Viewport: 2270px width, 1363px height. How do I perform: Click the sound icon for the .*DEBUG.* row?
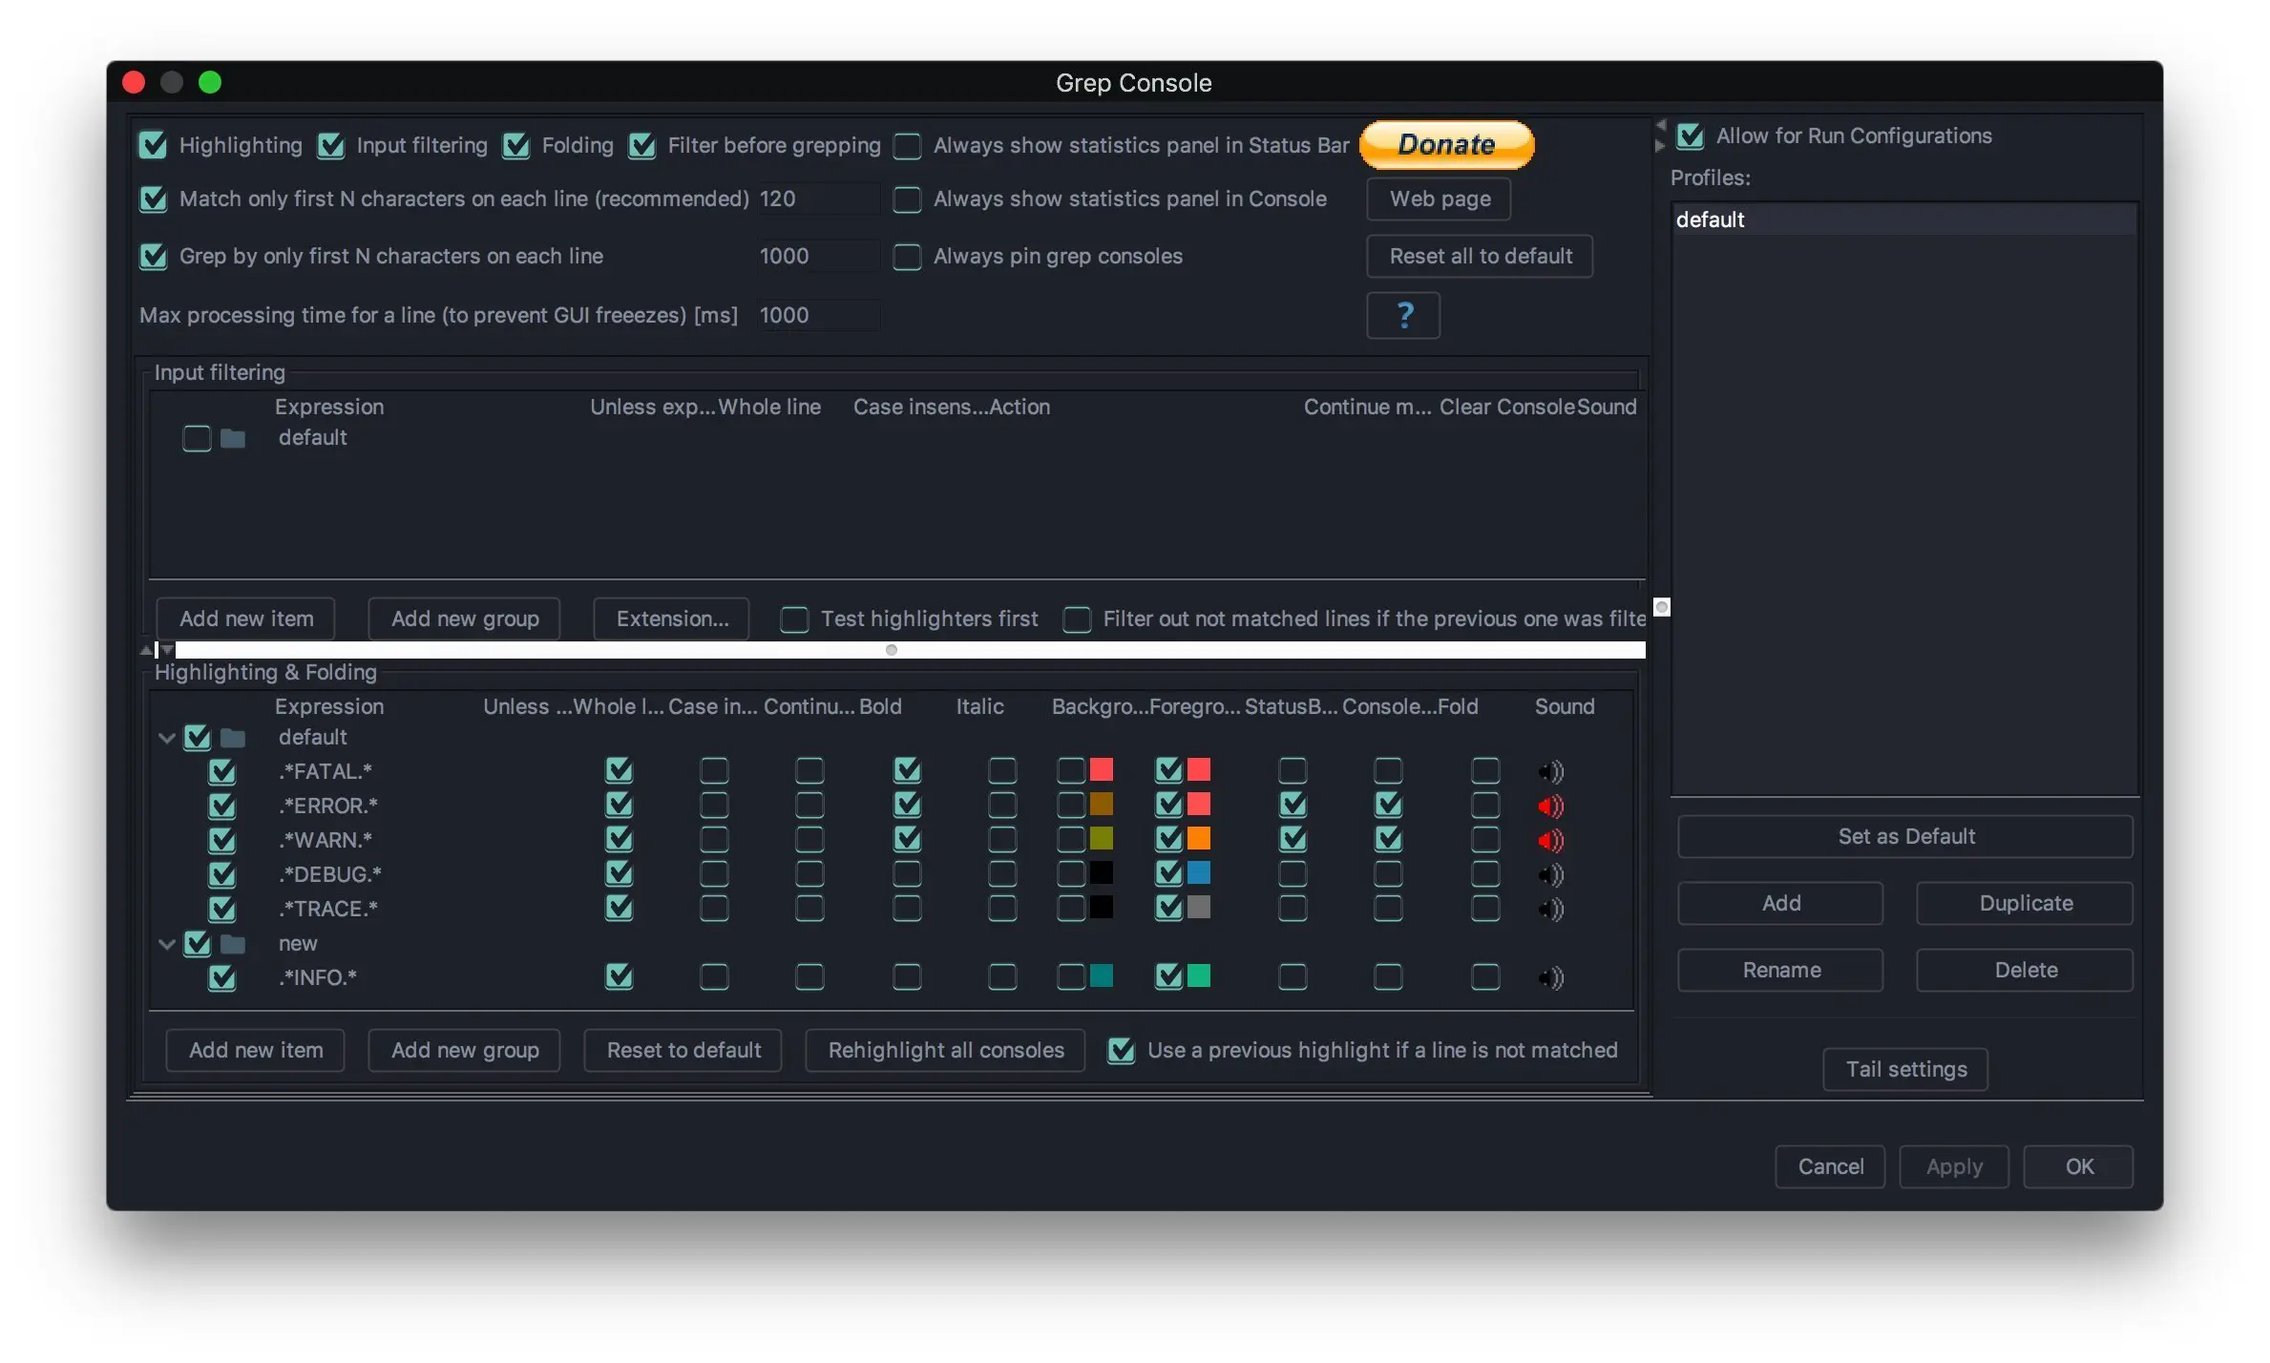1550,875
